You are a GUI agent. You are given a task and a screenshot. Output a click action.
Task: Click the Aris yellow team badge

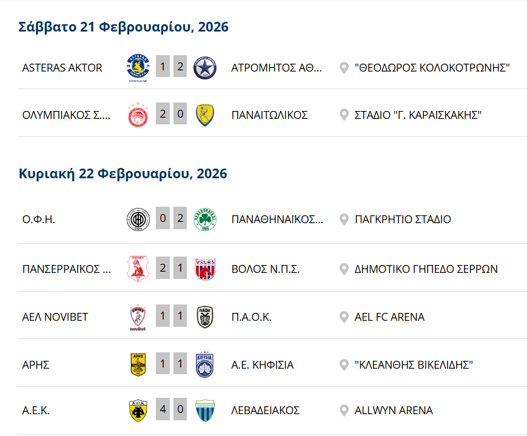pos(138,364)
